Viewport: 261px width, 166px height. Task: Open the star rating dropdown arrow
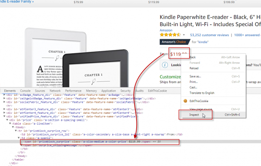pos(184,35)
